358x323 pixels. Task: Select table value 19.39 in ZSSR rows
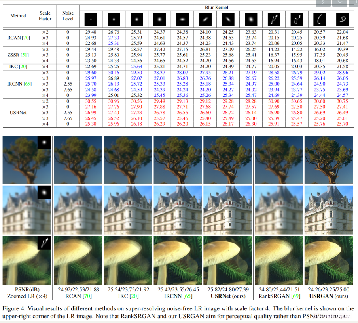[x=343, y=50]
